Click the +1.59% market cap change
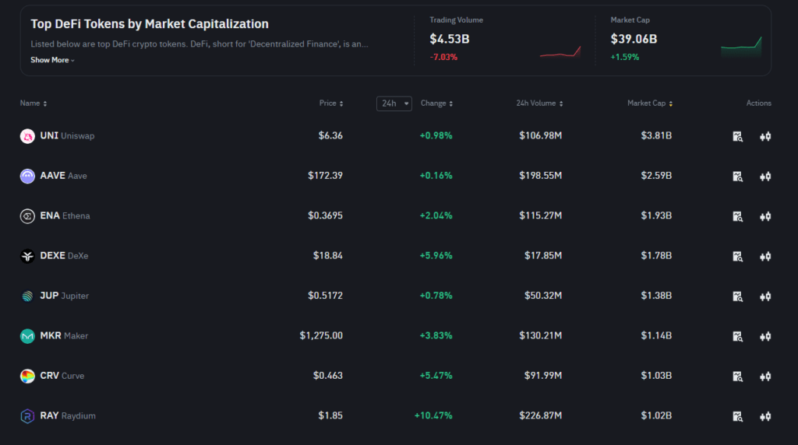The width and height of the screenshot is (798, 445). tap(624, 57)
